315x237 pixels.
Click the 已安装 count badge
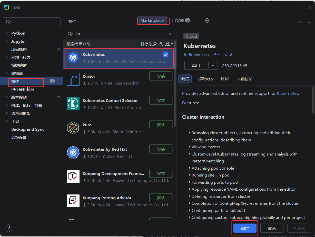188,20
